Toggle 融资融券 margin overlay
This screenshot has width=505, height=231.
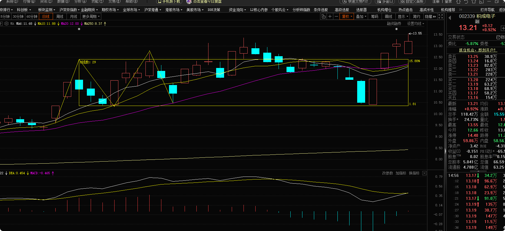(x=394, y=24)
